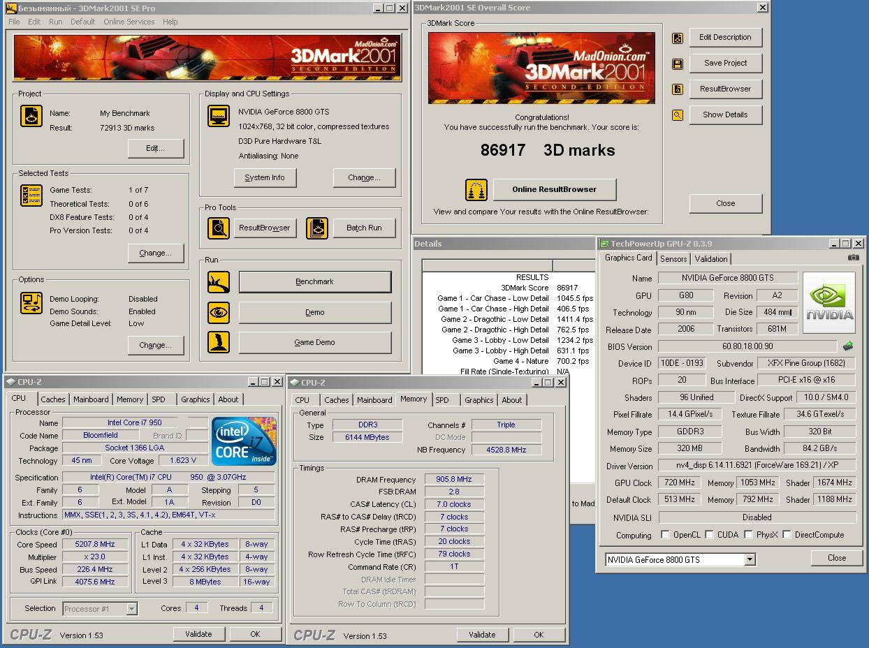This screenshot has width=869, height=648.
Task: Open the Online Services menu
Action: [x=129, y=22]
